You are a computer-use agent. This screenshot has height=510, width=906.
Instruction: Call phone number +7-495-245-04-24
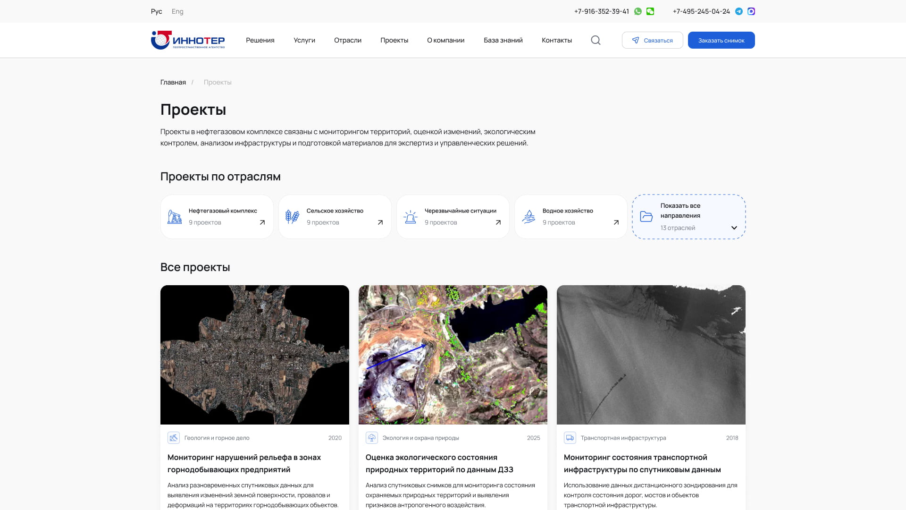(x=701, y=11)
